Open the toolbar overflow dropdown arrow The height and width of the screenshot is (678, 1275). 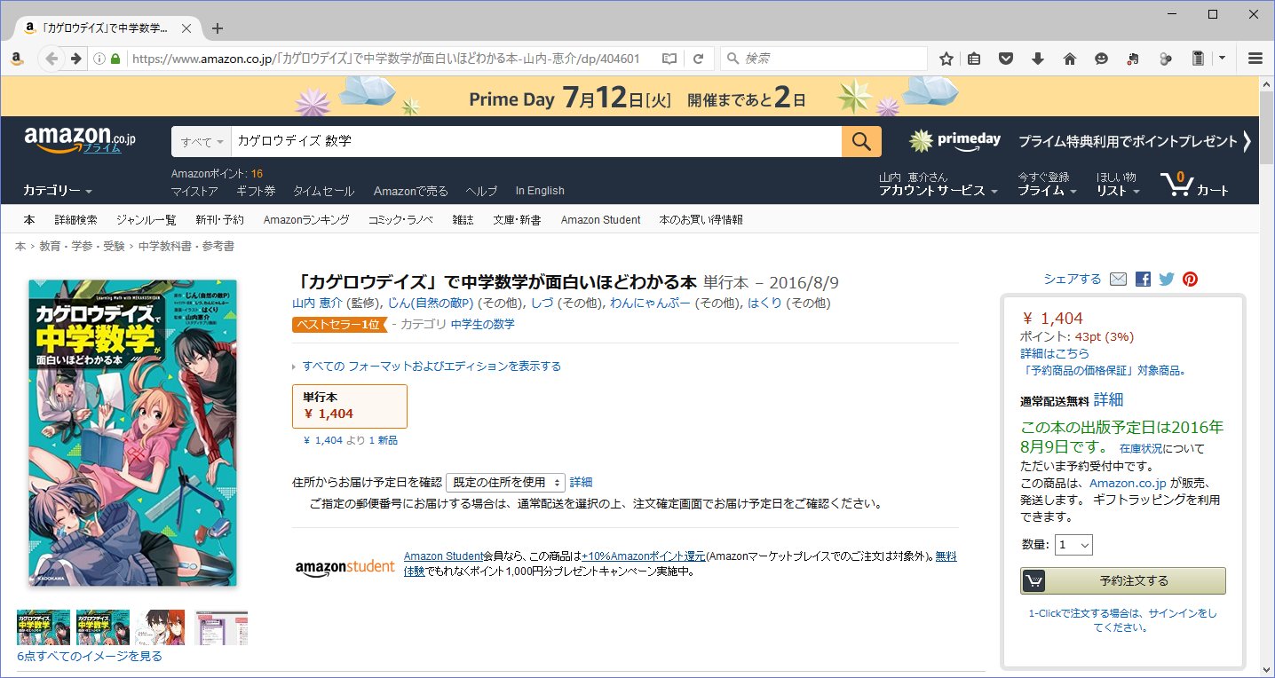click(1222, 59)
